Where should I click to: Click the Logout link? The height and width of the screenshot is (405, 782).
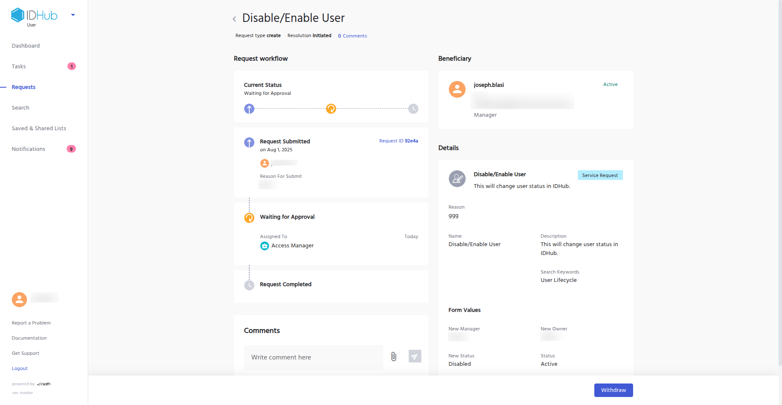tap(20, 369)
